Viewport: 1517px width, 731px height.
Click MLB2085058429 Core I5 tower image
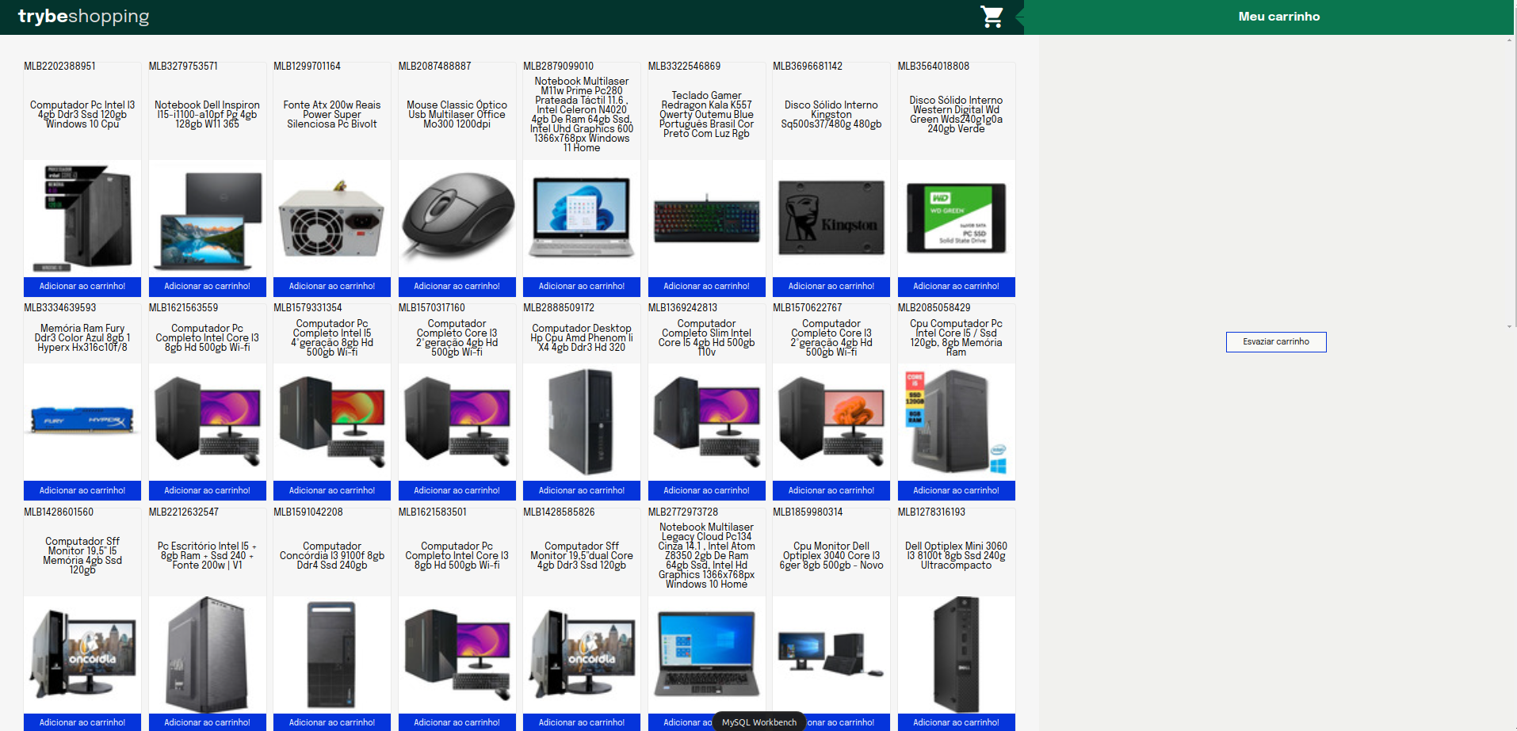[x=956, y=422]
